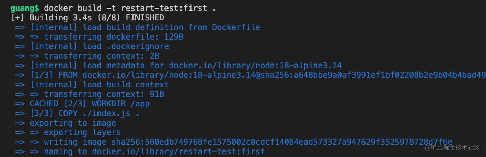Click the naming to docker.io/library/restart-test:first line
The width and height of the screenshot is (486, 157).
(x=154, y=152)
